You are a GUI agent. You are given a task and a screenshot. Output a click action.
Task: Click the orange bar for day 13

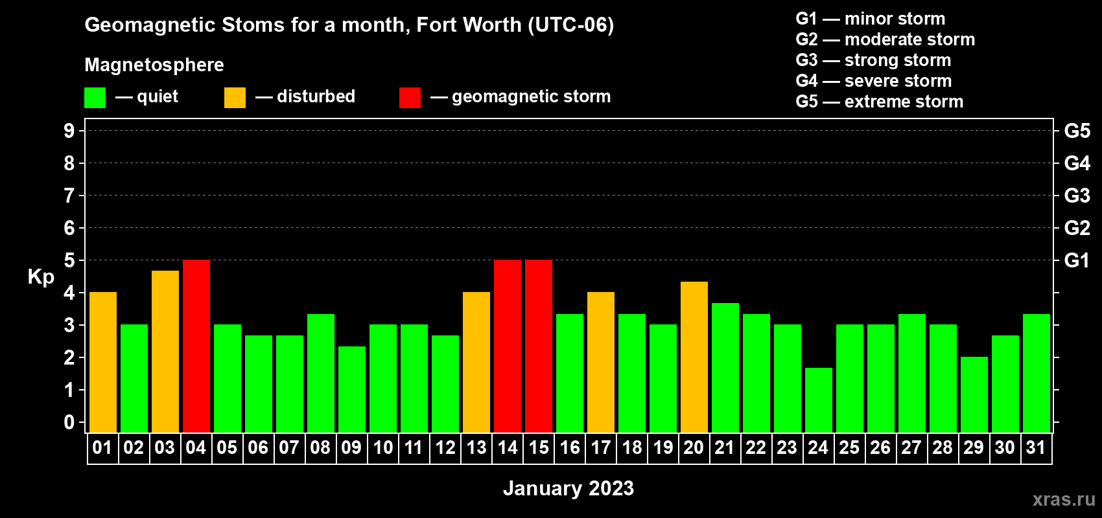pos(476,362)
